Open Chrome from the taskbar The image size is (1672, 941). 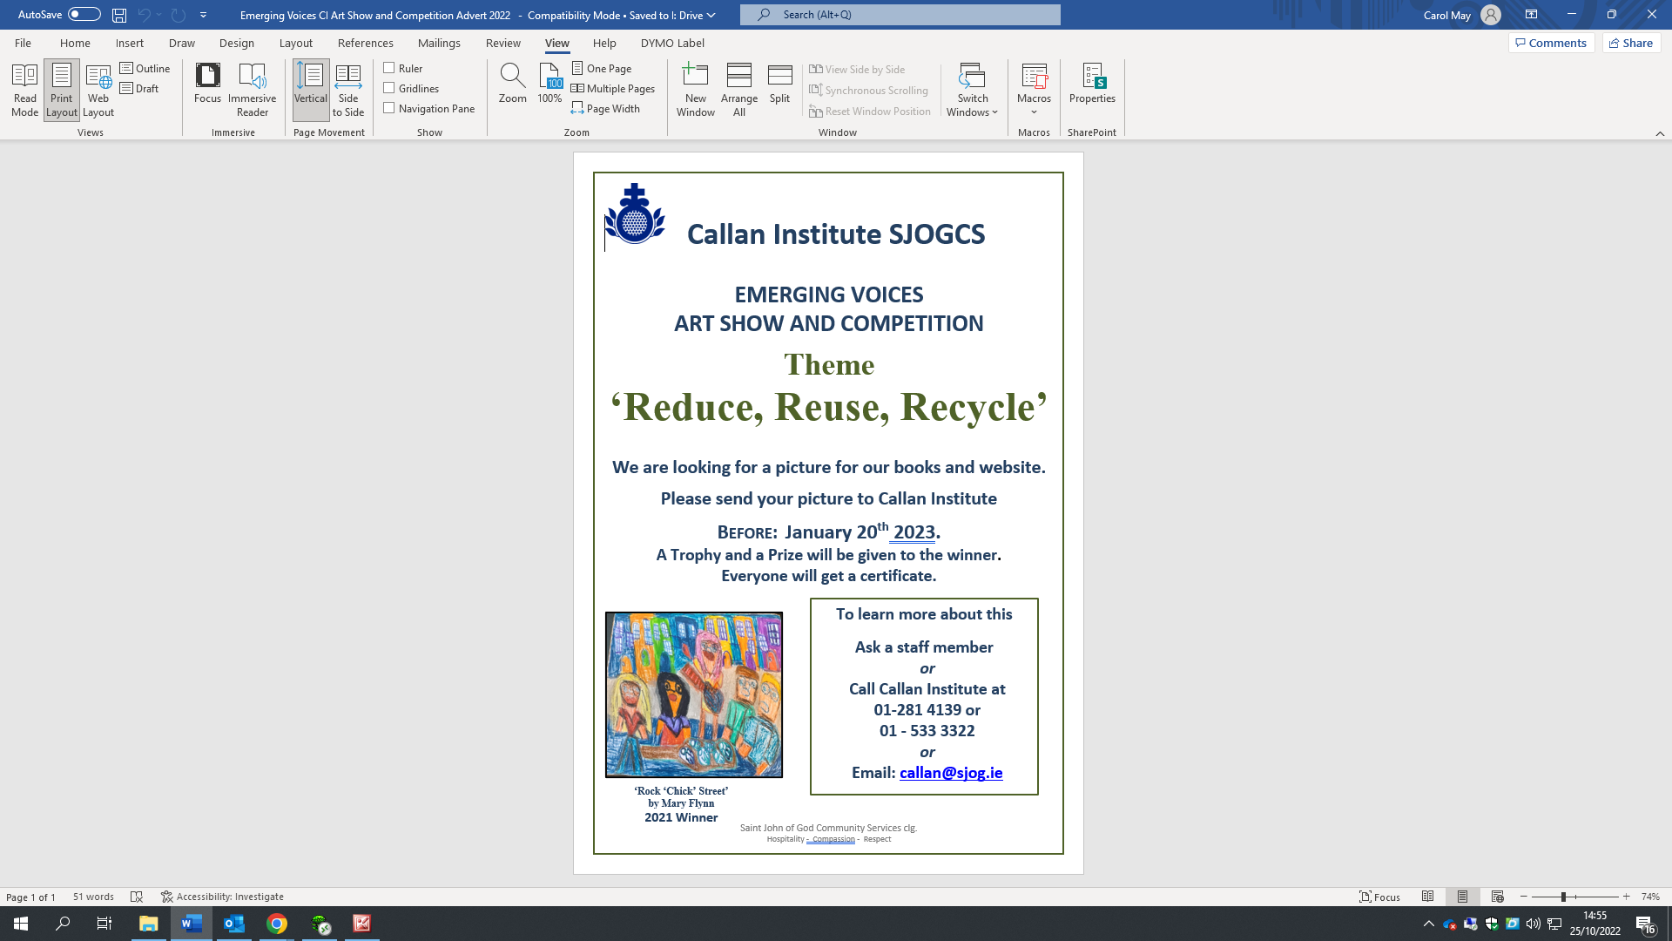pos(277,924)
